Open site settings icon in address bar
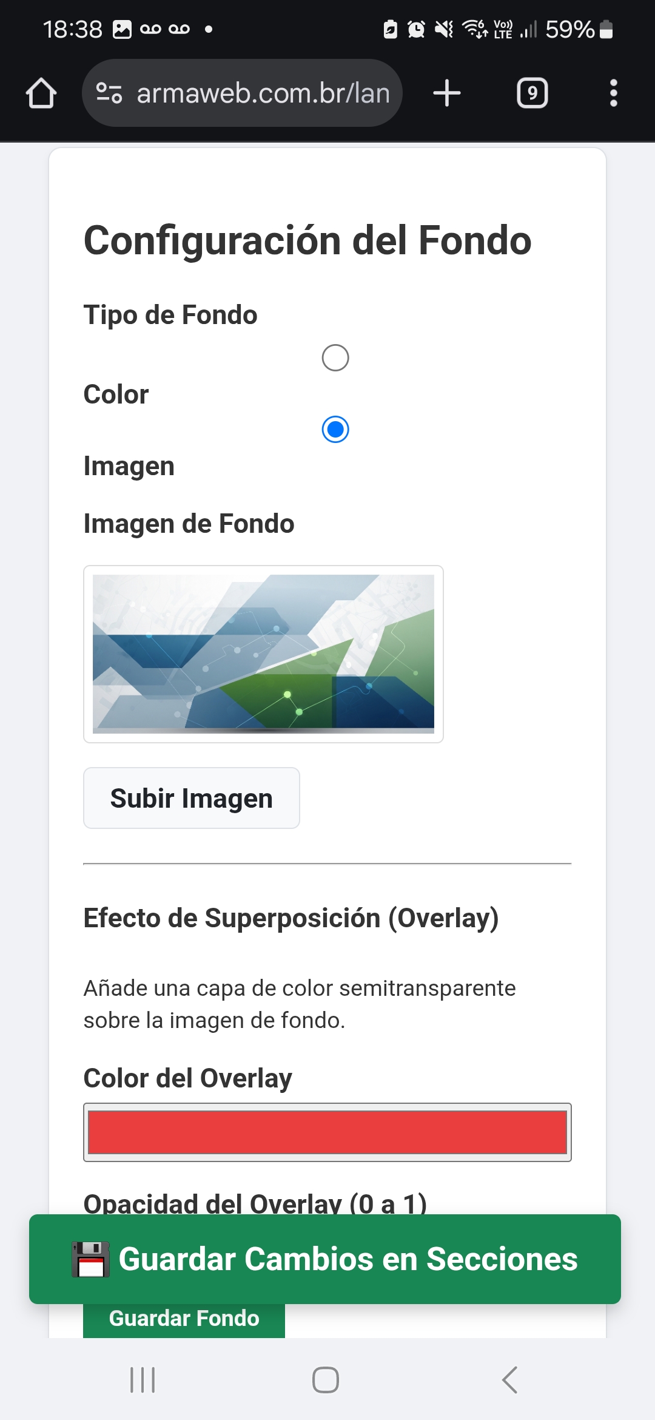Viewport: 655px width, 1420px height. pyautogui.click(x=109, y=93)
